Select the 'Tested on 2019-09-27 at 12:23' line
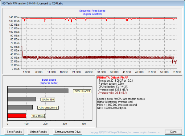This screenshot has height=136, width=185. [x=116, y=81]
